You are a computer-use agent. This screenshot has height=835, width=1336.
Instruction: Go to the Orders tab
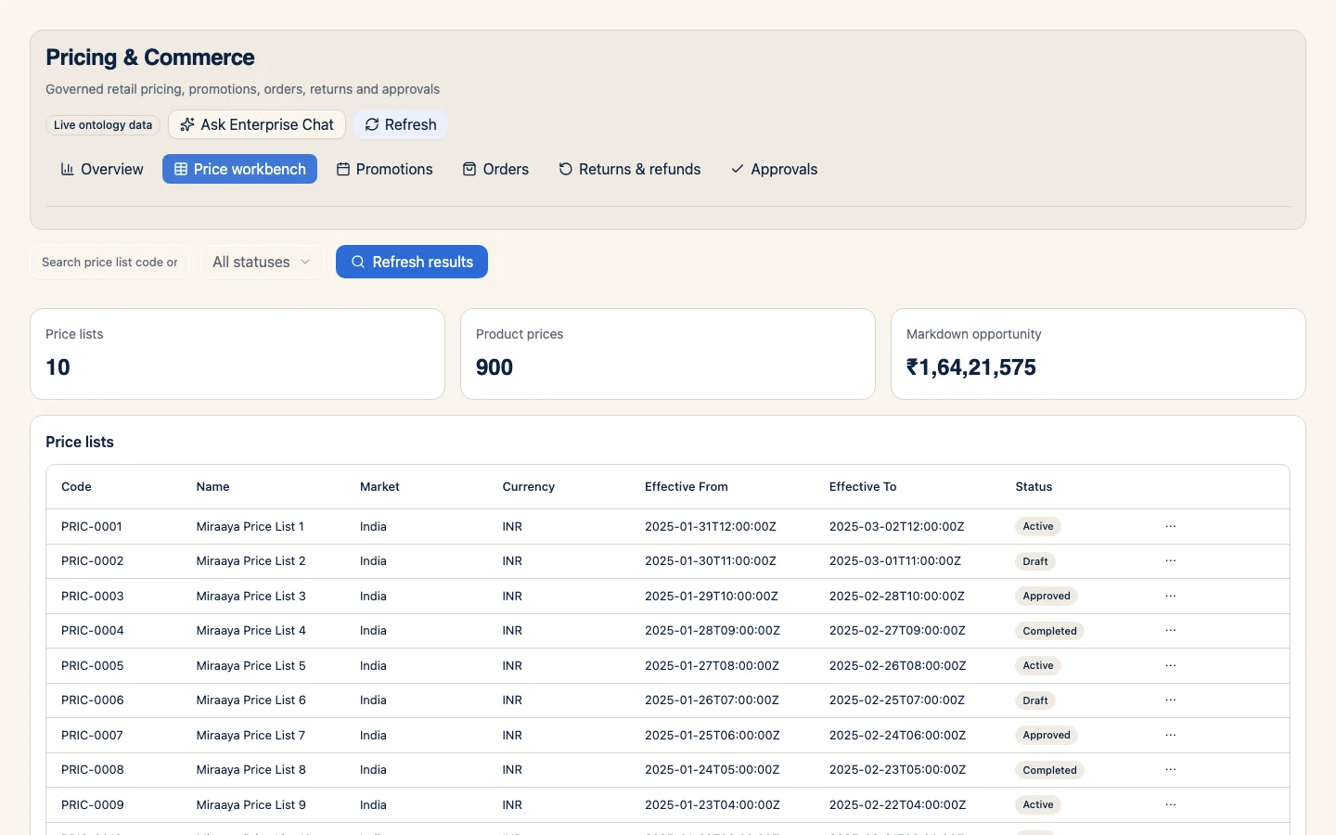pos(495,169)
